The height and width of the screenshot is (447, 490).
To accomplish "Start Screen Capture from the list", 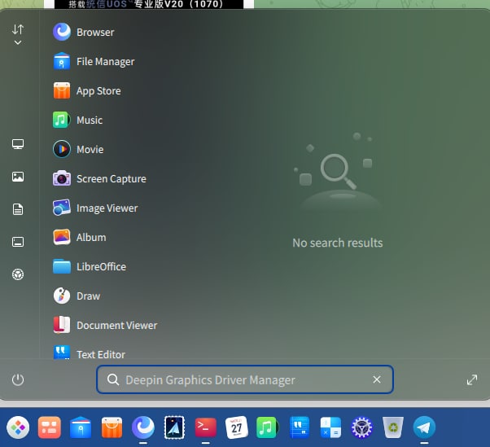I will click(x=99, y=179).
